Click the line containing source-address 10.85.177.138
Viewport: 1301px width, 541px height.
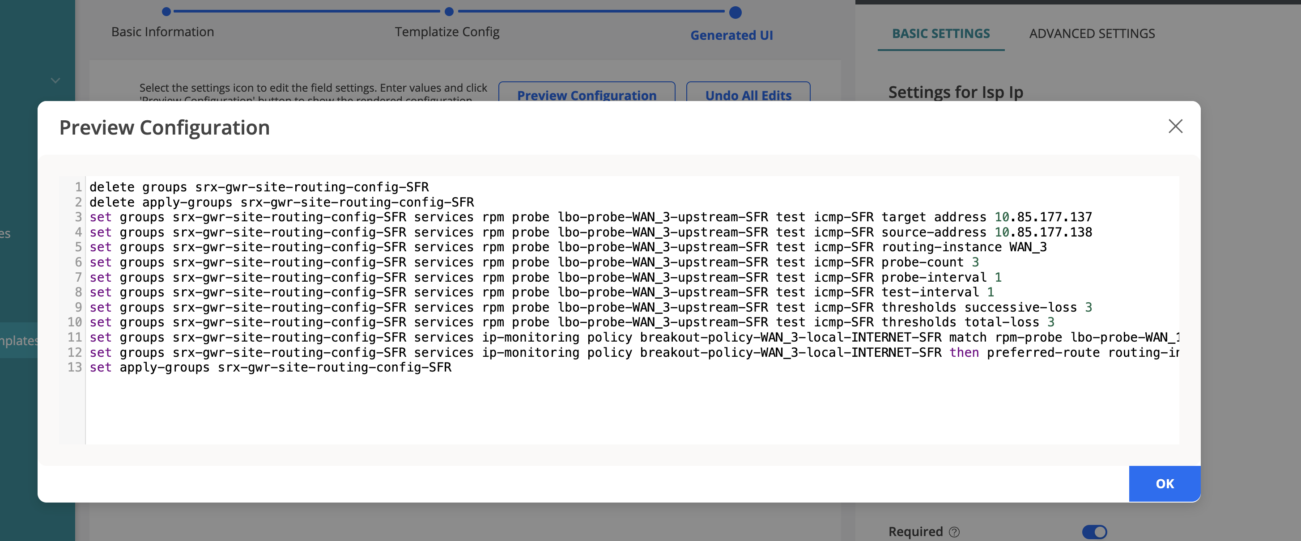[591, 232]
